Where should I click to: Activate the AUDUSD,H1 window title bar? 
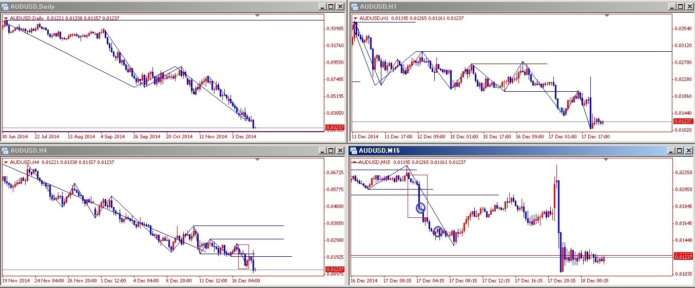[488, 7]
